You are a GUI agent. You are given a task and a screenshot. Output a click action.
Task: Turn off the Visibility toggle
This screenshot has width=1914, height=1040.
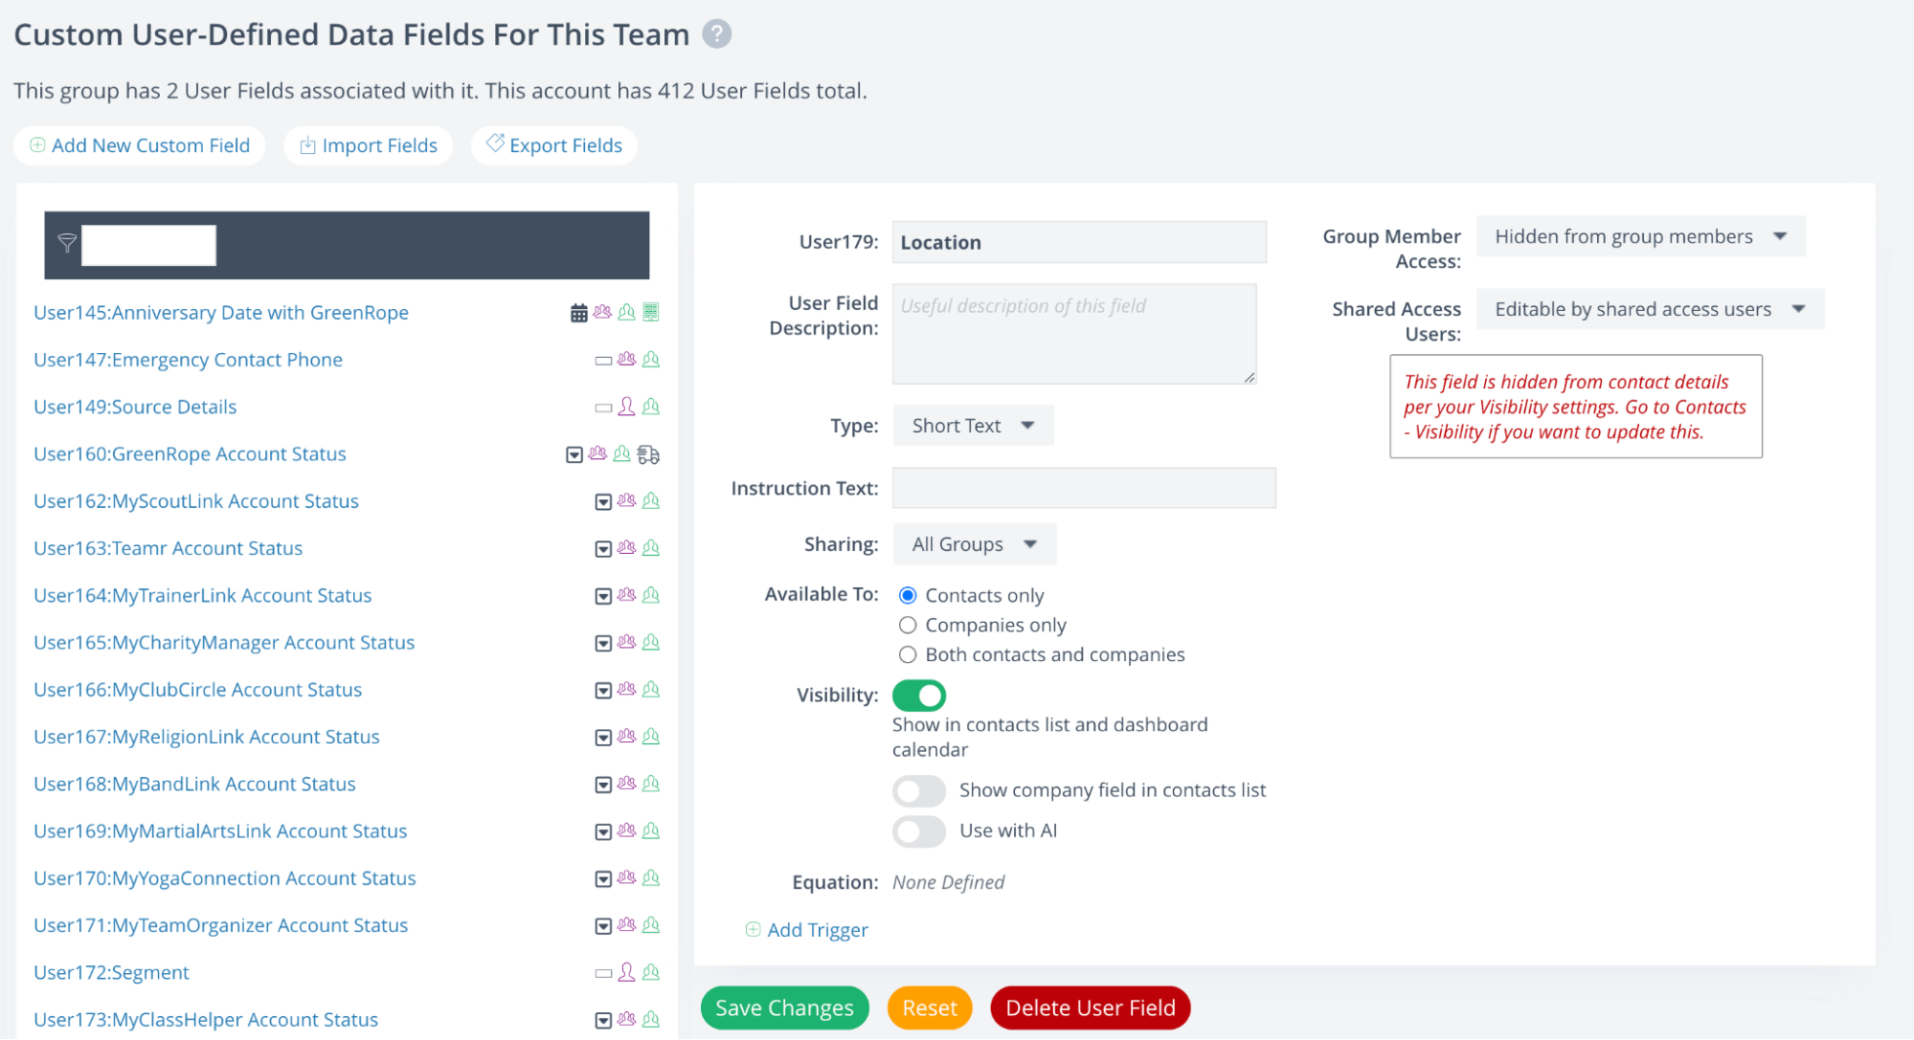(x=918, y=696)
